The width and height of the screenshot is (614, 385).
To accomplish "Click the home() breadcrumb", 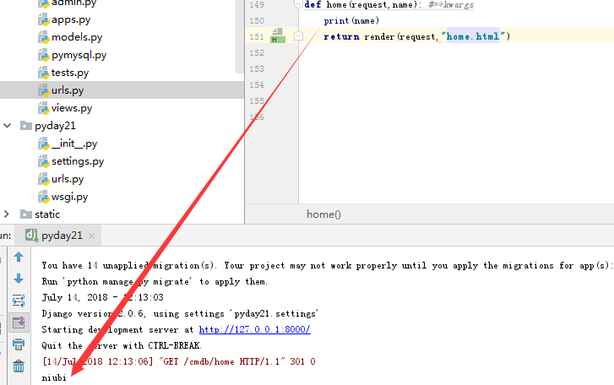I will (x=323, y=214).
